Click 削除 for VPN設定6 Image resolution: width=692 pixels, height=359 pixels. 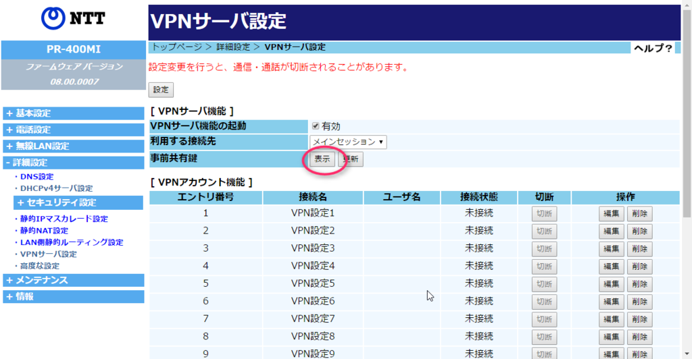point(639,302)
